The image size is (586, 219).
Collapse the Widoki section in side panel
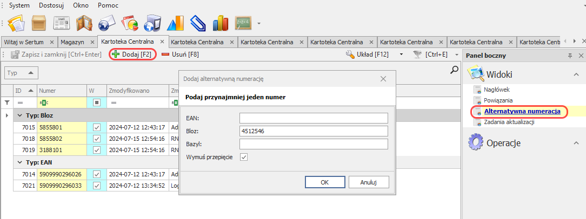(576, 74)
